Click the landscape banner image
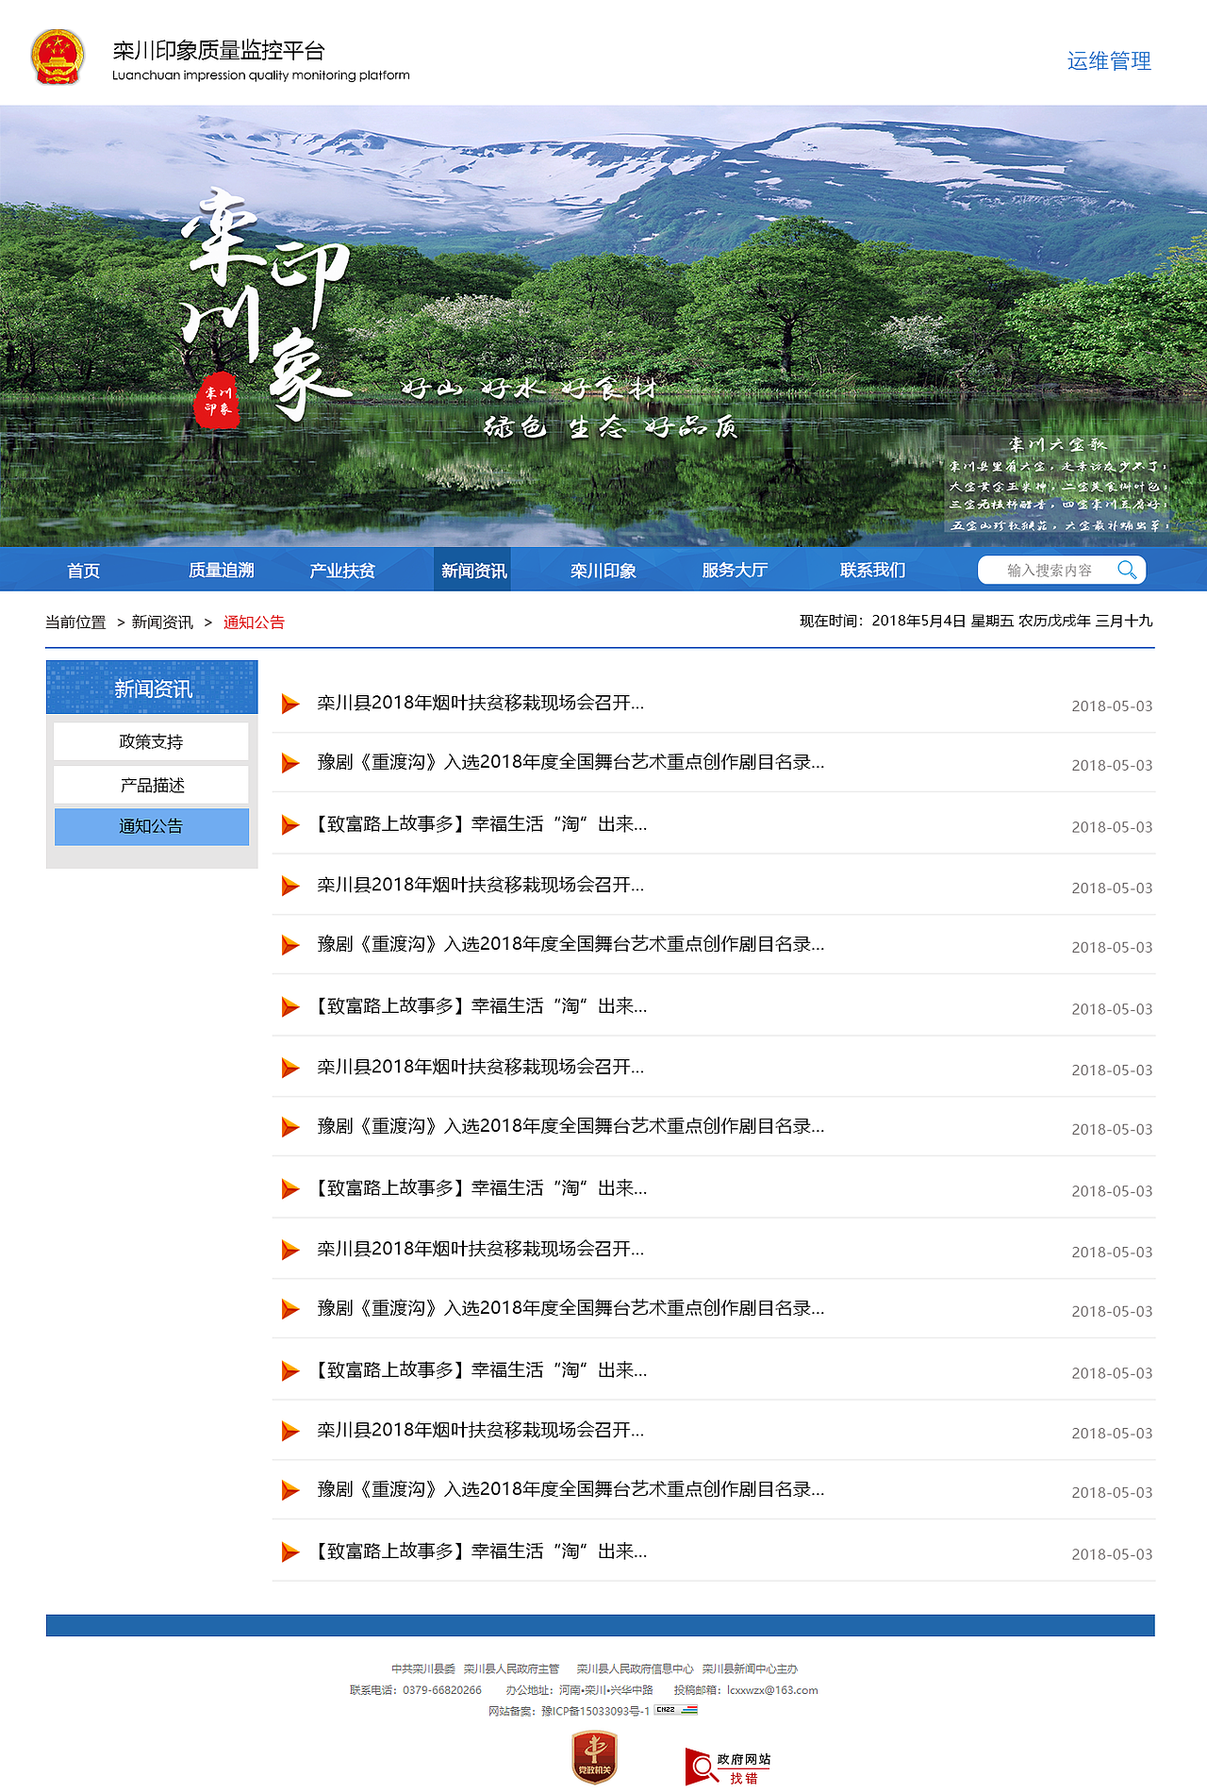The height and width of the screenshot is (1792, 1207). 603,325
